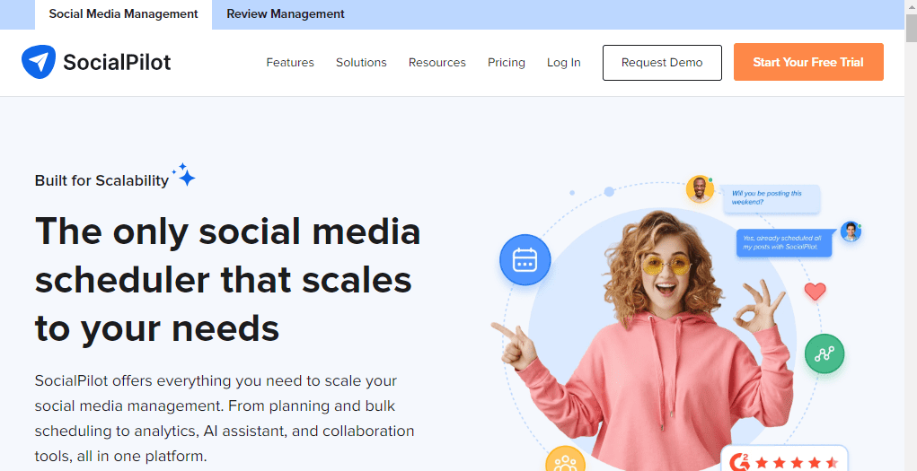Open the Features menu
917x471 pixels.
(x=290, y=63)
